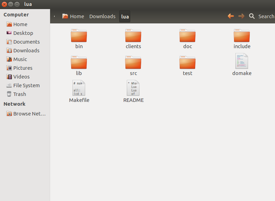The height and width of the screenshot is (201, 275).
Task: Select the domake script file icon
Action: [242, 61]
